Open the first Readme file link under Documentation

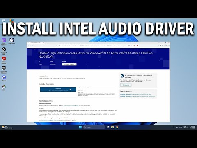(136, 95)
